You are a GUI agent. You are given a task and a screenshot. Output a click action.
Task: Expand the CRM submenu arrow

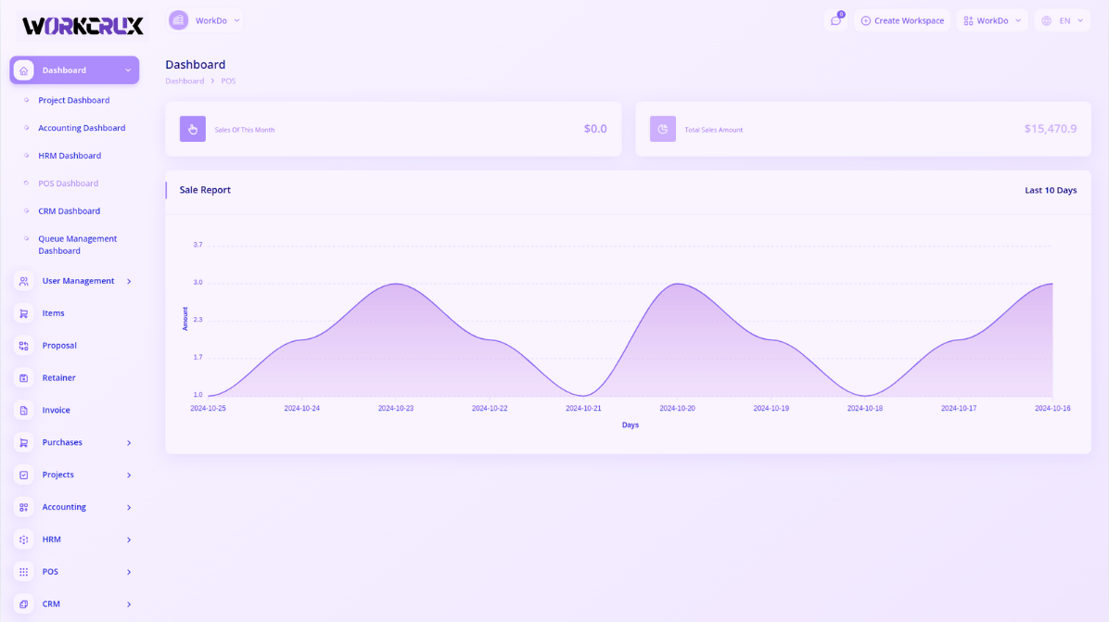[129, 604]
